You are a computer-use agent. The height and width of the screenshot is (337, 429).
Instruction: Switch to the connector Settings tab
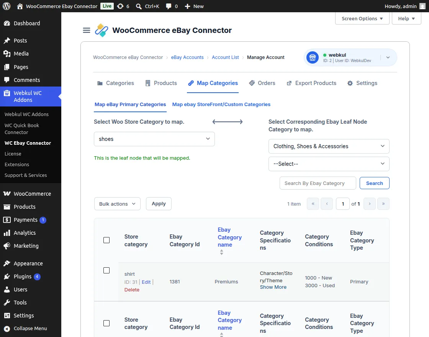[x=362, y=83]
